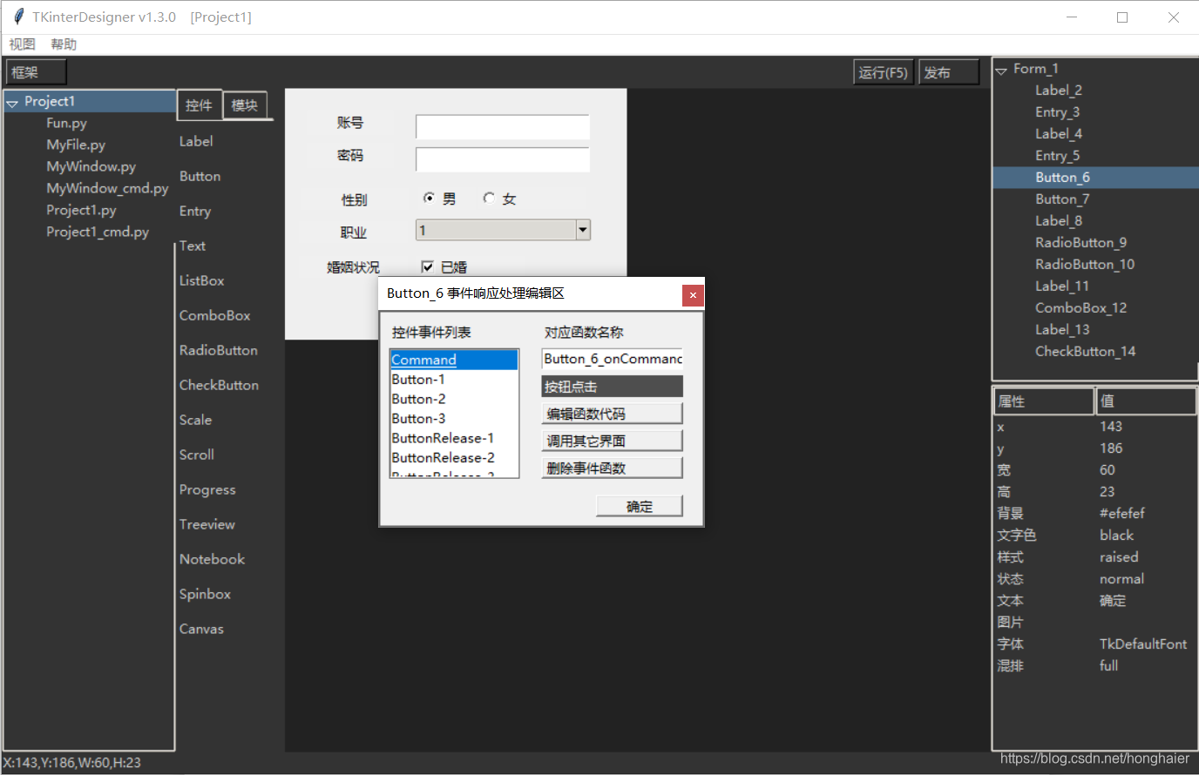The width and height of the screenshot is (1199, 775).
Task: Pick the Entry widget from the palette
Action: pos(195,211)
